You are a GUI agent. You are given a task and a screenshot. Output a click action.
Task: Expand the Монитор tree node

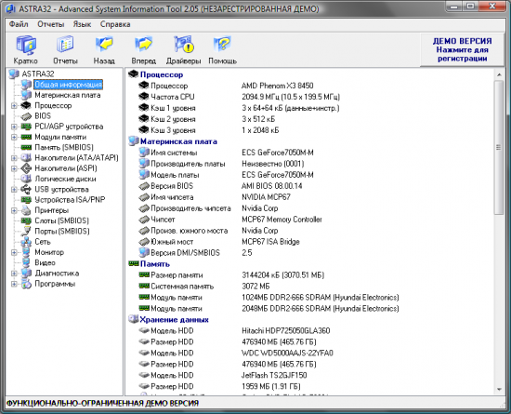[x=14, y=252]
